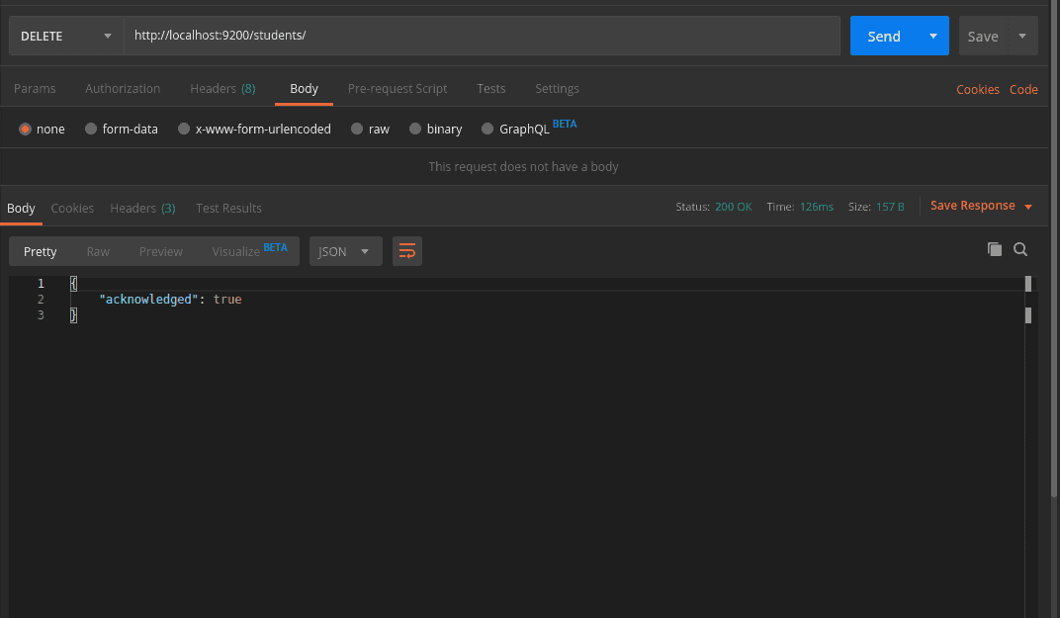The image size is (1060, 618).
Task: Expand the Save Response dropdown
Action: coord(1028,207)
